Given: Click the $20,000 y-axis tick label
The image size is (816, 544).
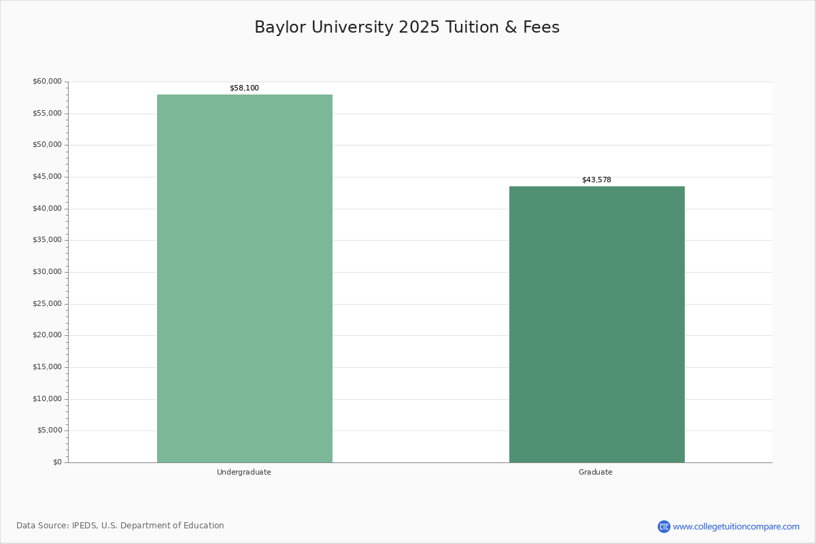Looking at the screenshot, I should (47, 335).
